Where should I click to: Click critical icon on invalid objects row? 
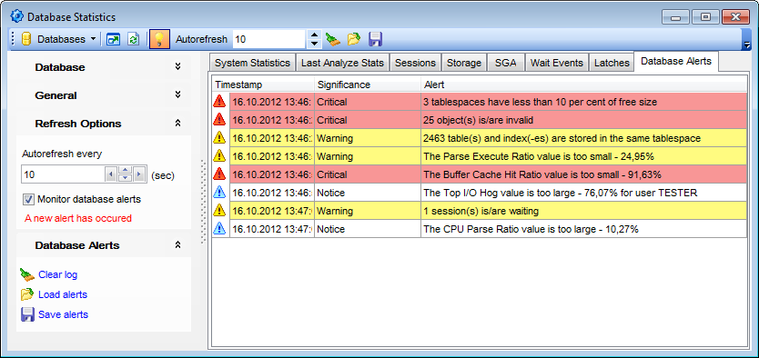point(219,119)
